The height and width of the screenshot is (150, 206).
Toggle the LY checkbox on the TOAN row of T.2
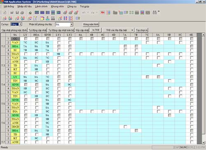click(26, 54)
